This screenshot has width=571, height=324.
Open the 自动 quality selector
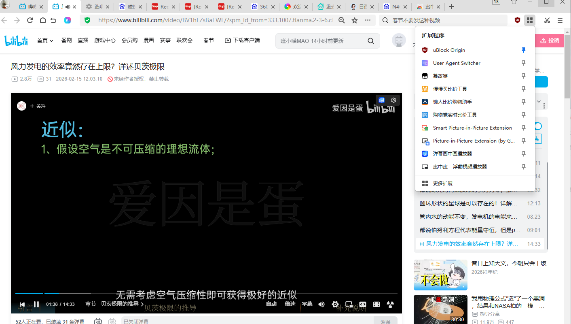coord(271,304)
